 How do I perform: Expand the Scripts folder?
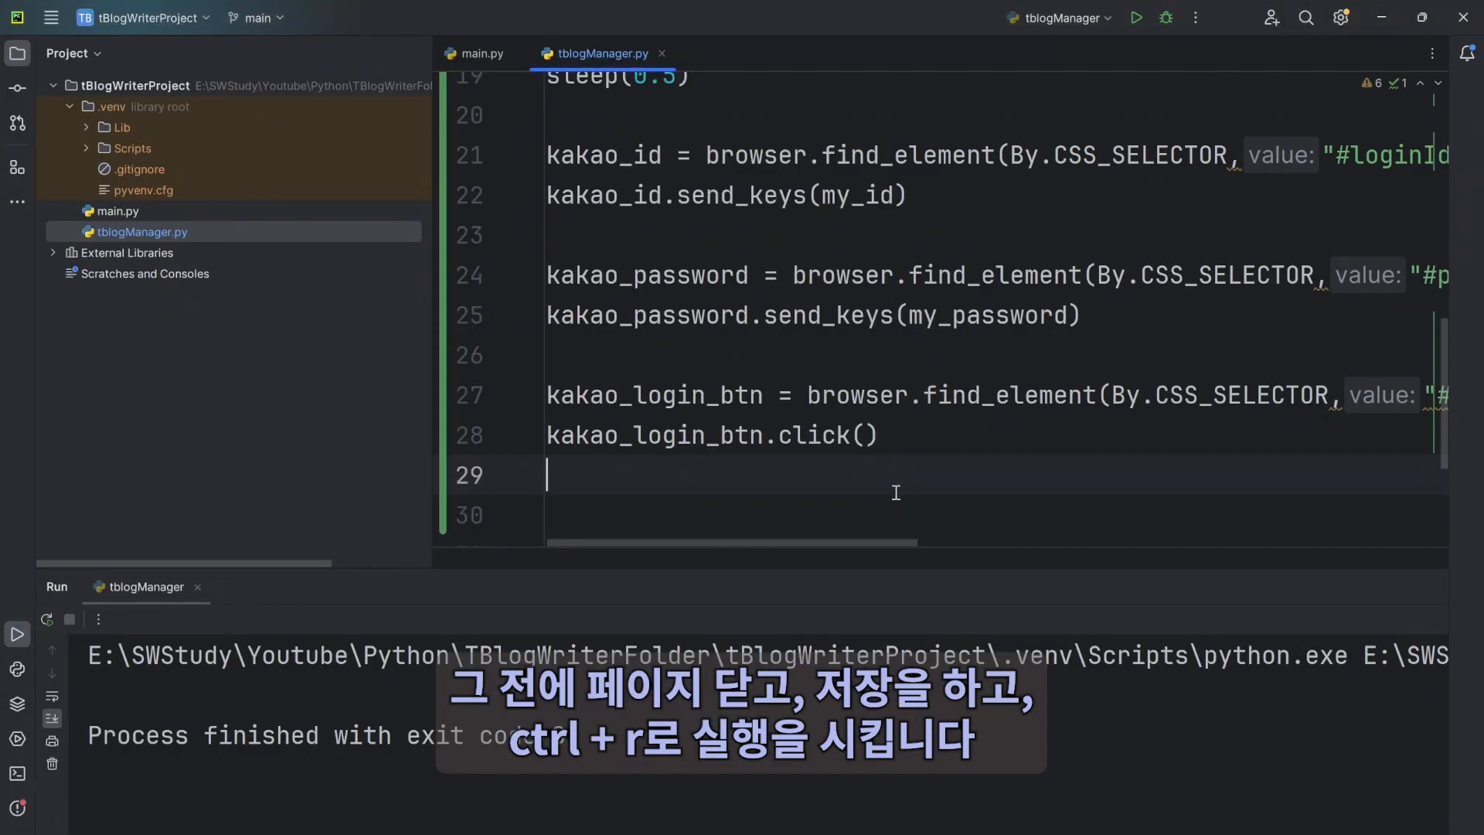pyautogui.click(x=86, y=148)
